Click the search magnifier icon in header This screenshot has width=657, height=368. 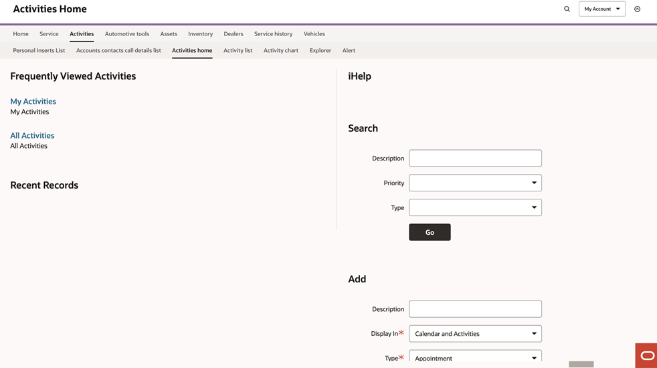pyautogui.click(x=567, y=9)
